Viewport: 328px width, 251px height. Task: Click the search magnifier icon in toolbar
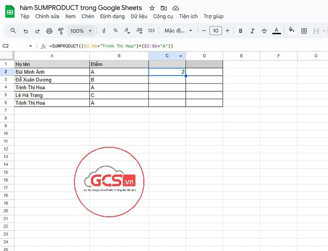(x=13, y=31)
